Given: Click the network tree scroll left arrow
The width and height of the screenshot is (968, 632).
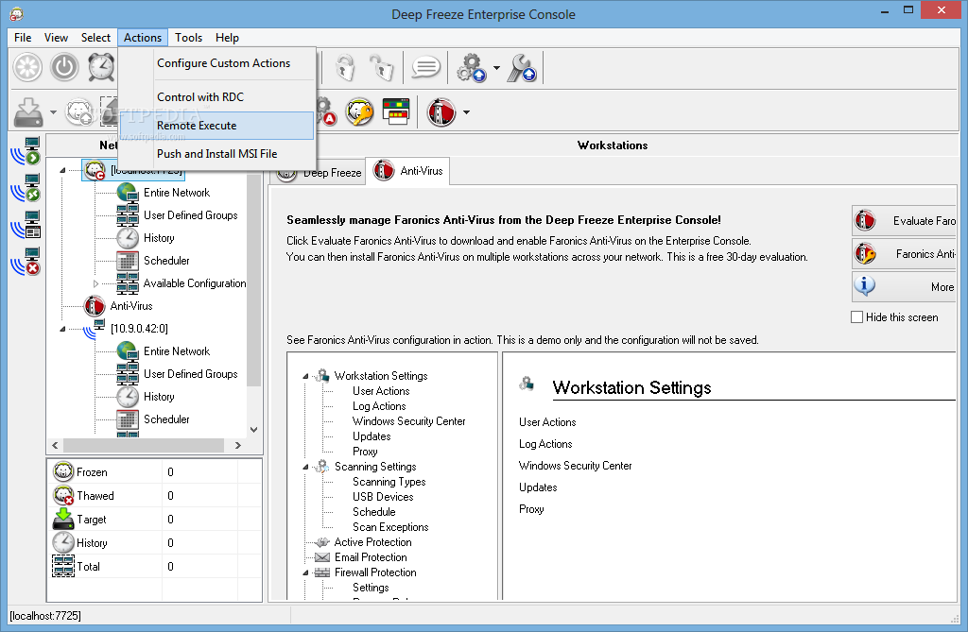Looking at the screenshot, I should coord(55,445).
